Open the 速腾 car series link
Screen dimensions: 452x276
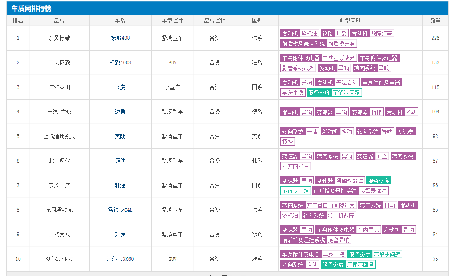click(120, 112)
